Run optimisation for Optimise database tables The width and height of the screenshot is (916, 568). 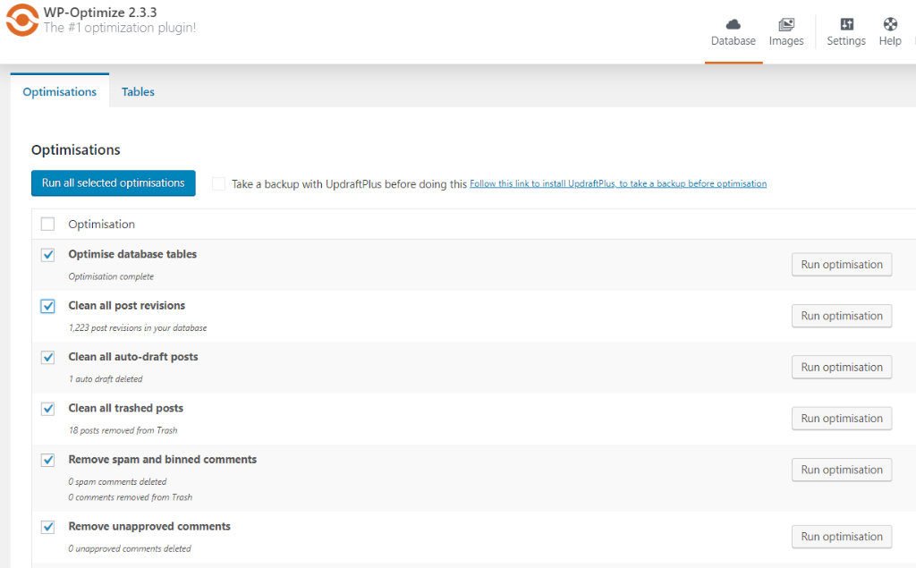coord(842,265)
